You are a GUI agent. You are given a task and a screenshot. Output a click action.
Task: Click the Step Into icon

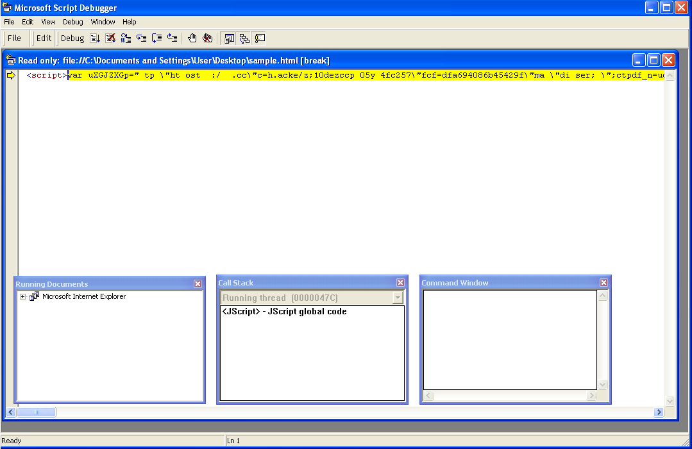click(141, 38)
